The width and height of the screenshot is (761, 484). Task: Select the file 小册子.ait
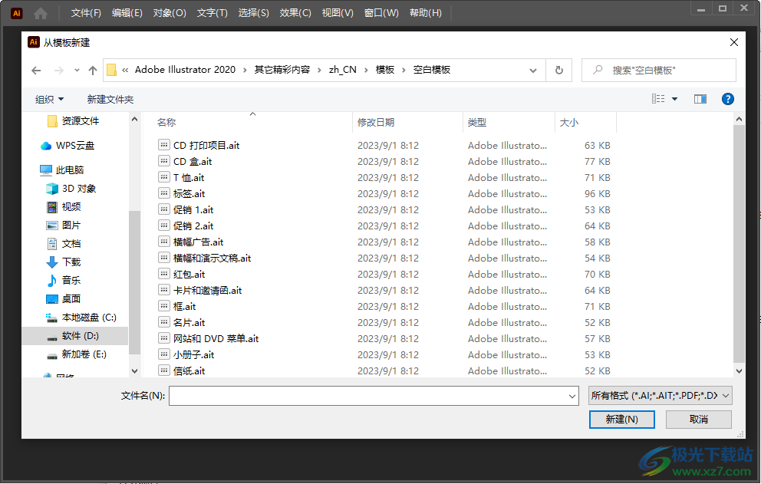click(x=193, y=354)
